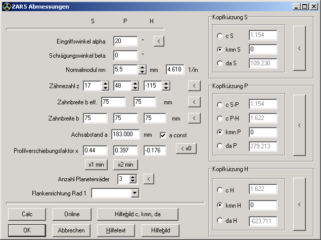Click the tall '<' button in Kopfkürzung P
This screenshot has height=240, width=321.
pyautogui.click(x=299, y=125)
